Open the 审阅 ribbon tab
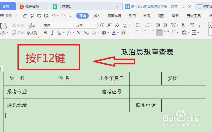 click(x=147, y=16)
